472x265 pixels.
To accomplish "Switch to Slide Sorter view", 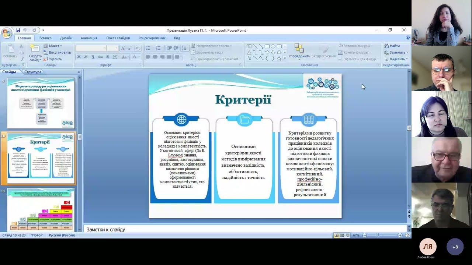I will click(342, 235).
